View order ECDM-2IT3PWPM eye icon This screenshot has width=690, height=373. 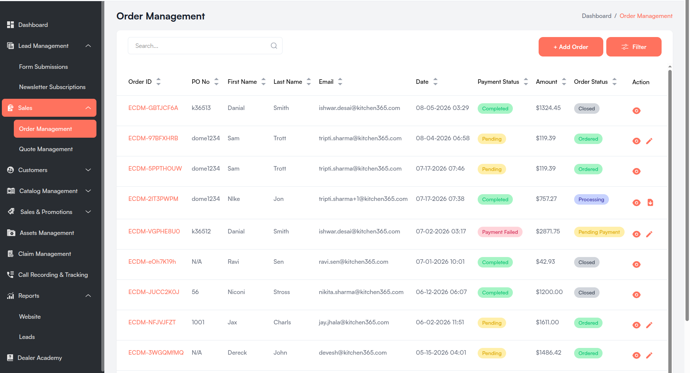pyautogui.click(x=636, y=203)
